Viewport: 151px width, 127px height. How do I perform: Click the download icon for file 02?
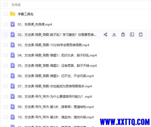(114, 35)
